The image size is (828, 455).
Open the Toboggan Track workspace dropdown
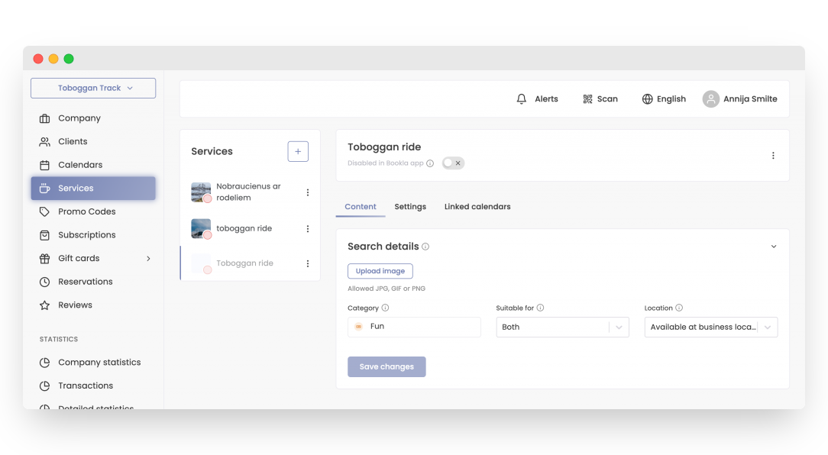(92, 88)
